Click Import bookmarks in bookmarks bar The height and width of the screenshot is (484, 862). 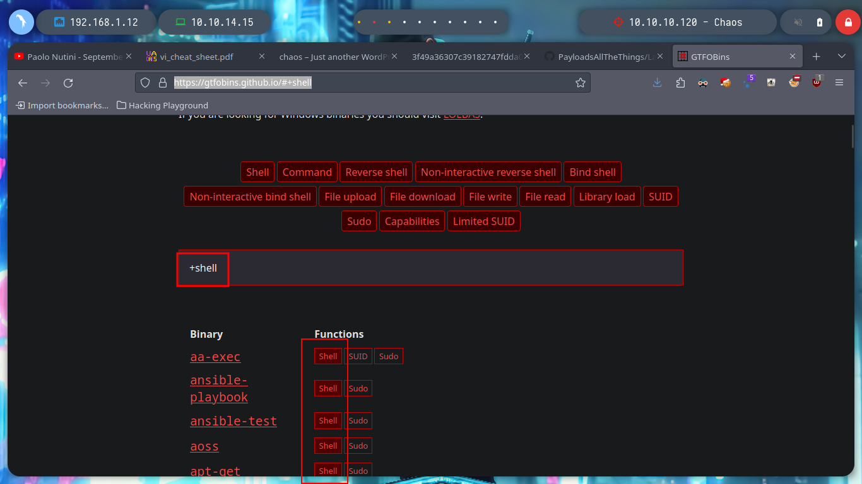pyautogui.click(x=62, y=105)
